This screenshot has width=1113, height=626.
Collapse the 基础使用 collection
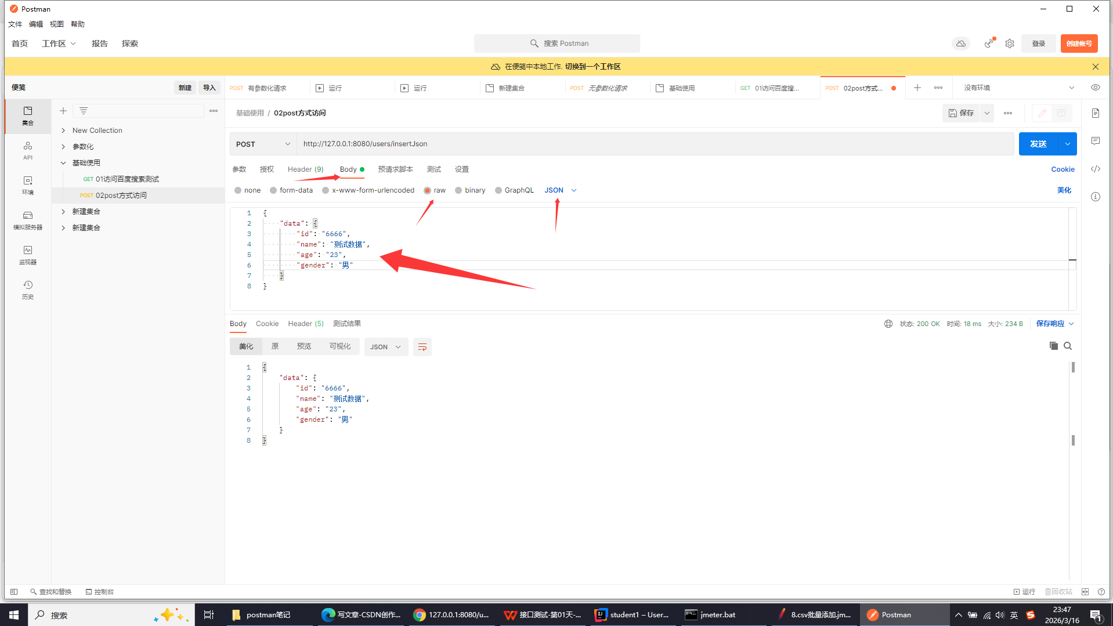pyautogui.click(x=63, y=163)
